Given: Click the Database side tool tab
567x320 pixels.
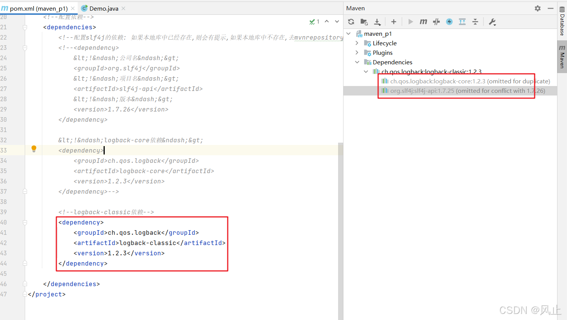Looking at the screenshot, I should [x=562, y=21].
